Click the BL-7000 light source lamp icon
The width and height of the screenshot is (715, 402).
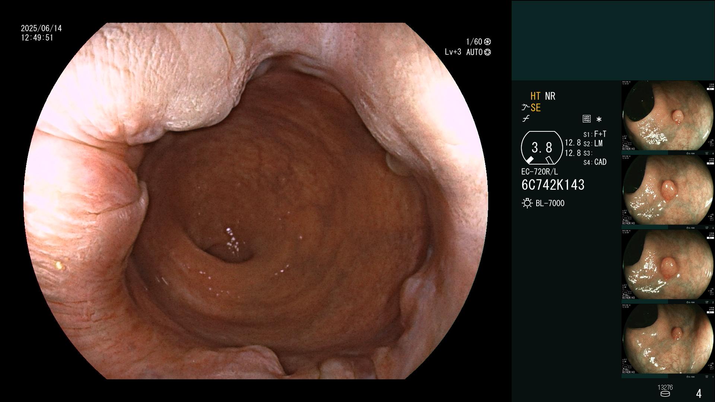pyautogui.click(x=527, y=203)
